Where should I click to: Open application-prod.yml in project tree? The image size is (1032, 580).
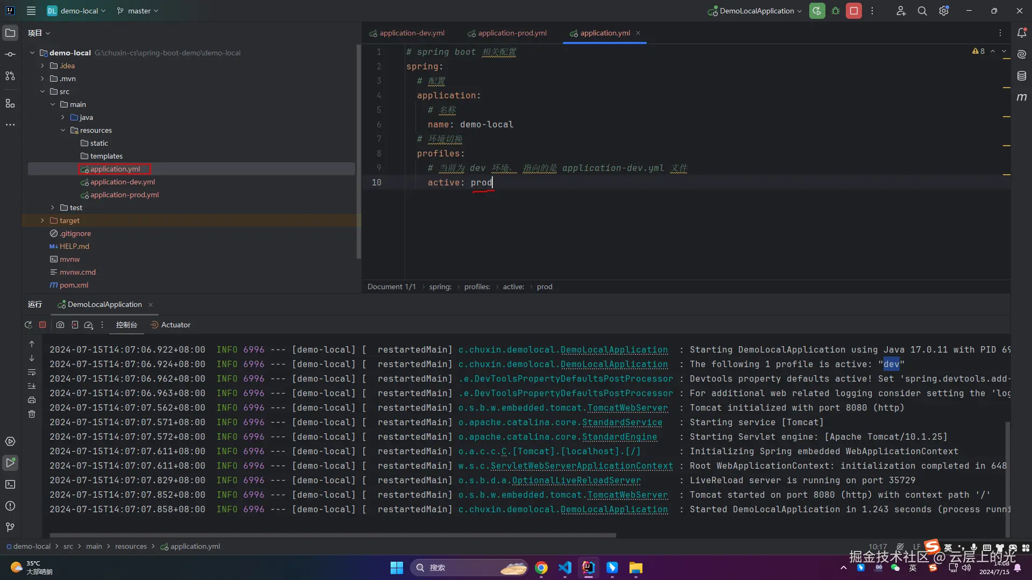tap(124, 195)
